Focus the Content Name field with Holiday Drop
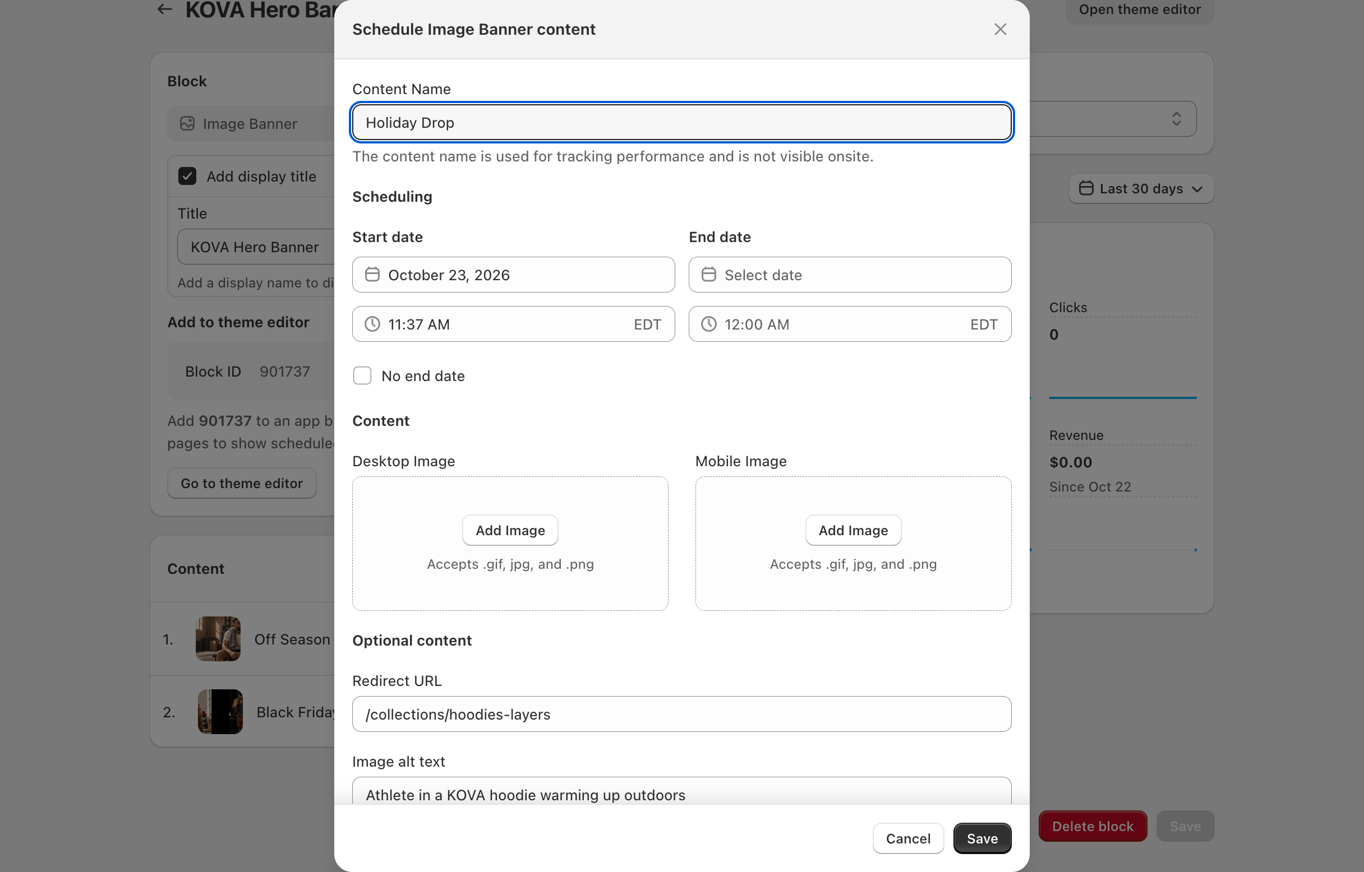The height and width of the screenshot is (872, 1364). [681, 122]
